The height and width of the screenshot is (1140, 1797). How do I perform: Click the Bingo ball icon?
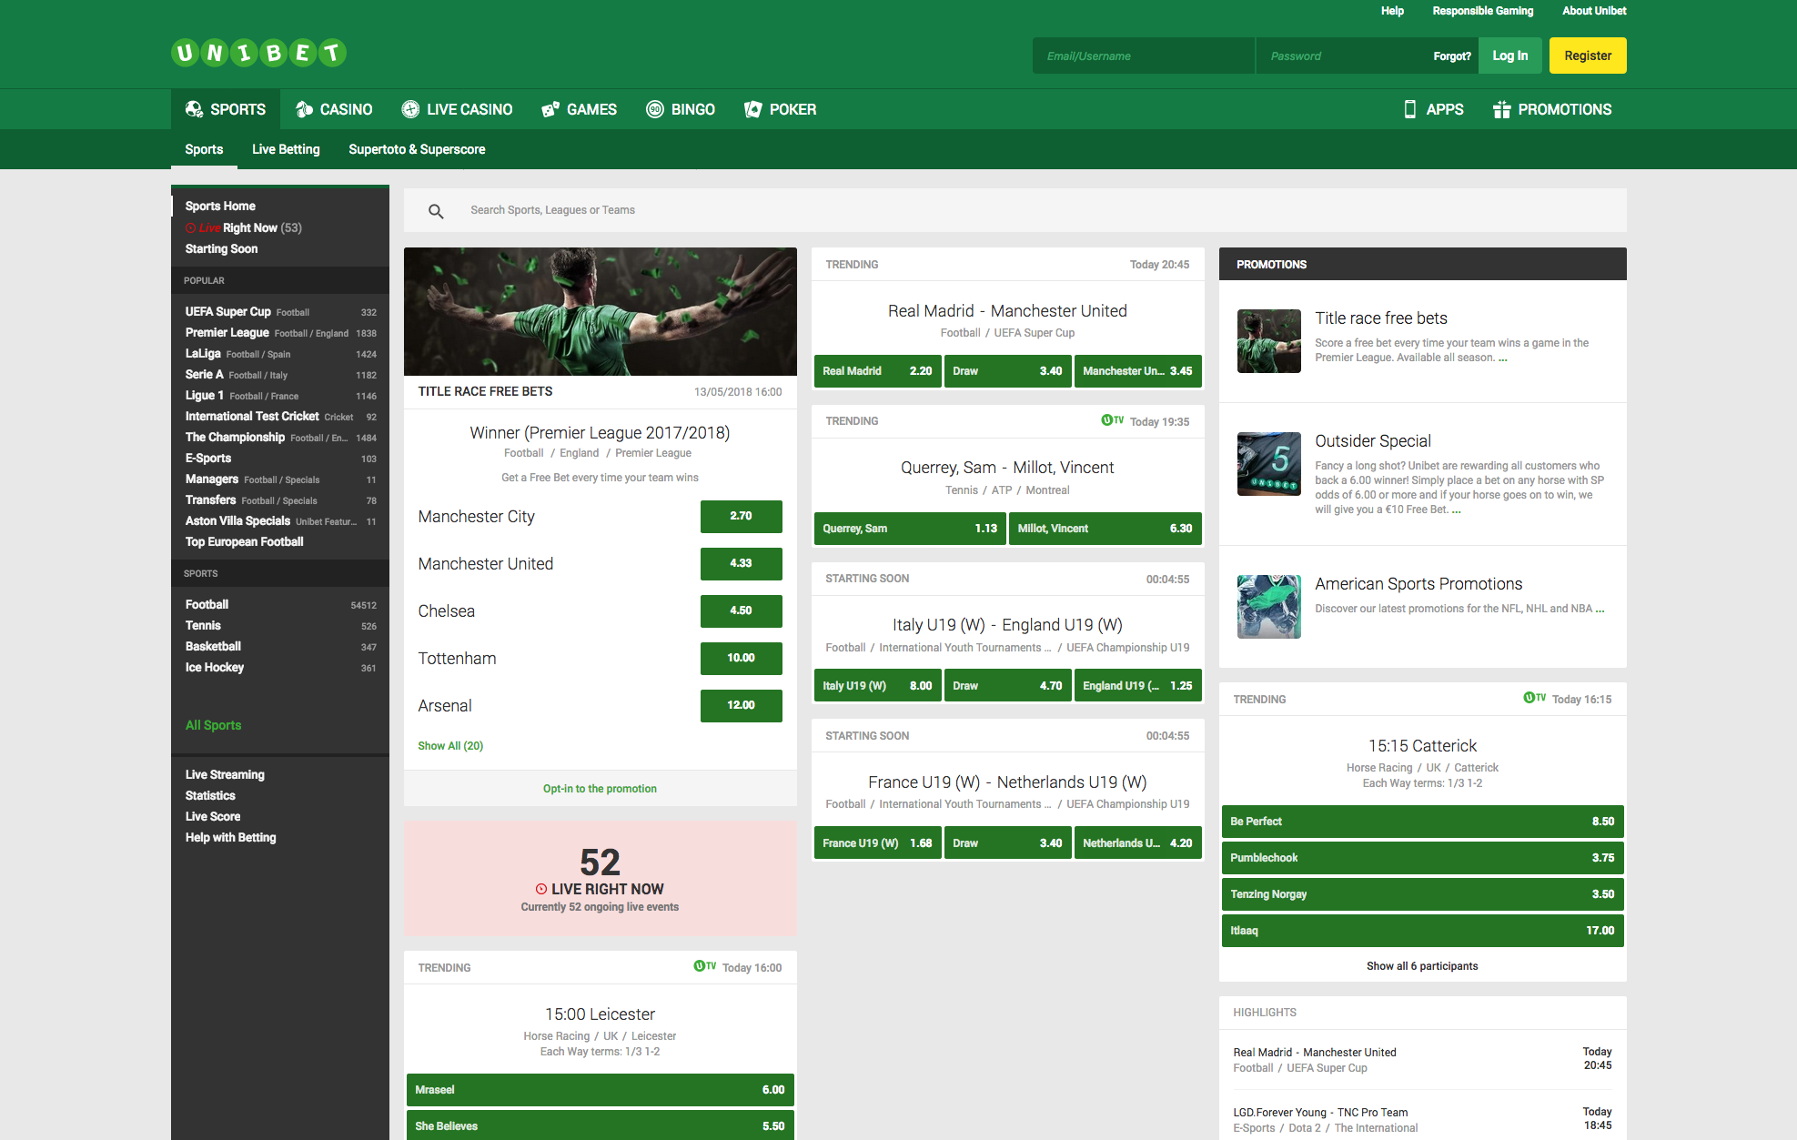[x=655, y=109]
